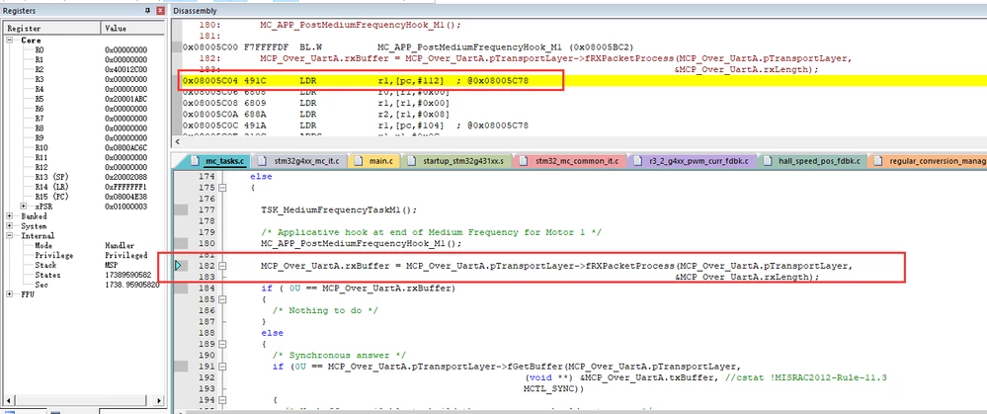Click the Register column header
Screen dimensions: 987x414
51,29
